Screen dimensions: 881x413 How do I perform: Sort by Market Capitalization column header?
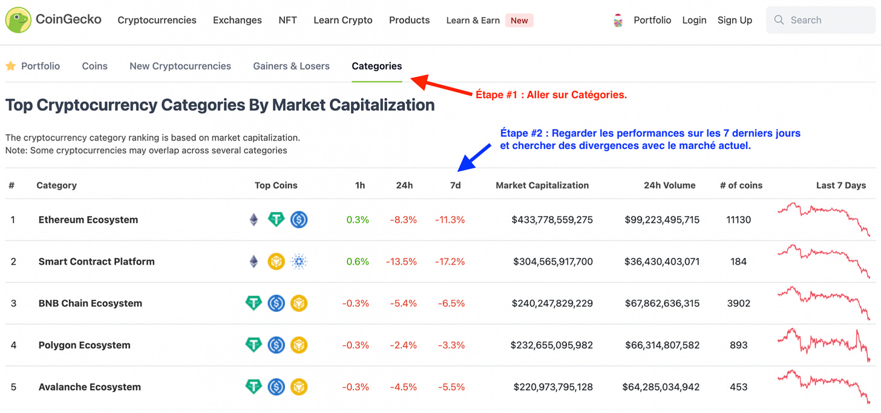(542, 185)
